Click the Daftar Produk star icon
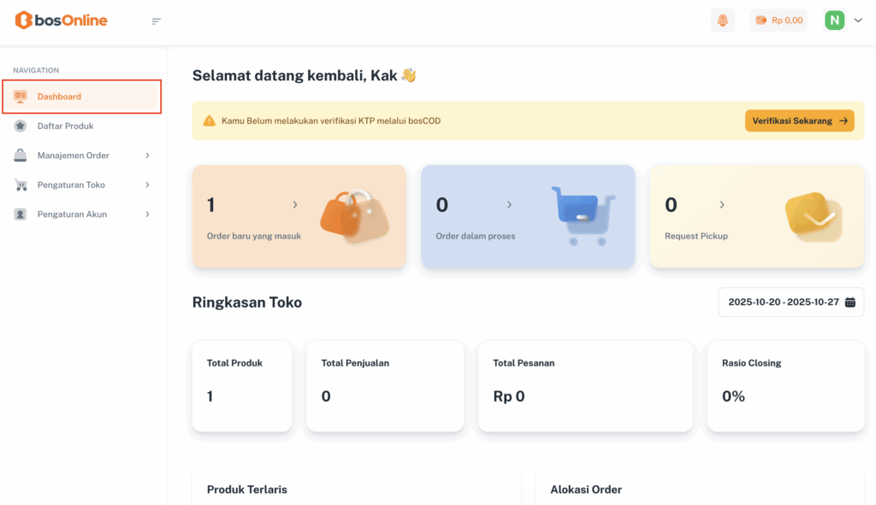Image resolution: width=876 pixels, height=505 pixels. (x=21, y=126)
